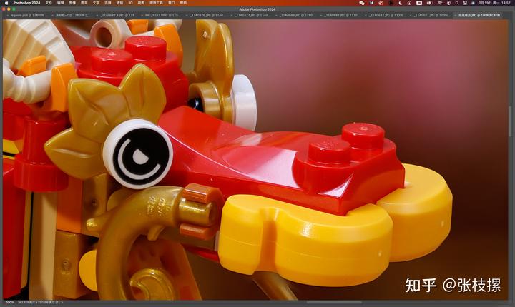Open the Apple menu
The height and width of the screenshot is (307, 515).
tap(6, 3)
